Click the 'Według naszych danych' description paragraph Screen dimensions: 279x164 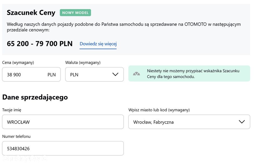click(124, 27)
